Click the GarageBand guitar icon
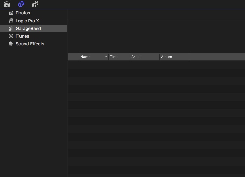The image size is (245, 177). click(x=11, y=28)
